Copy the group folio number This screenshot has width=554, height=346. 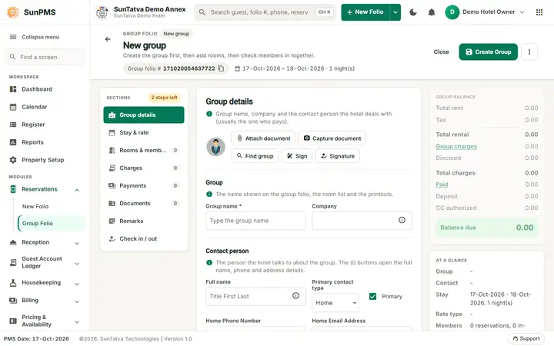(x=221, y=68)
